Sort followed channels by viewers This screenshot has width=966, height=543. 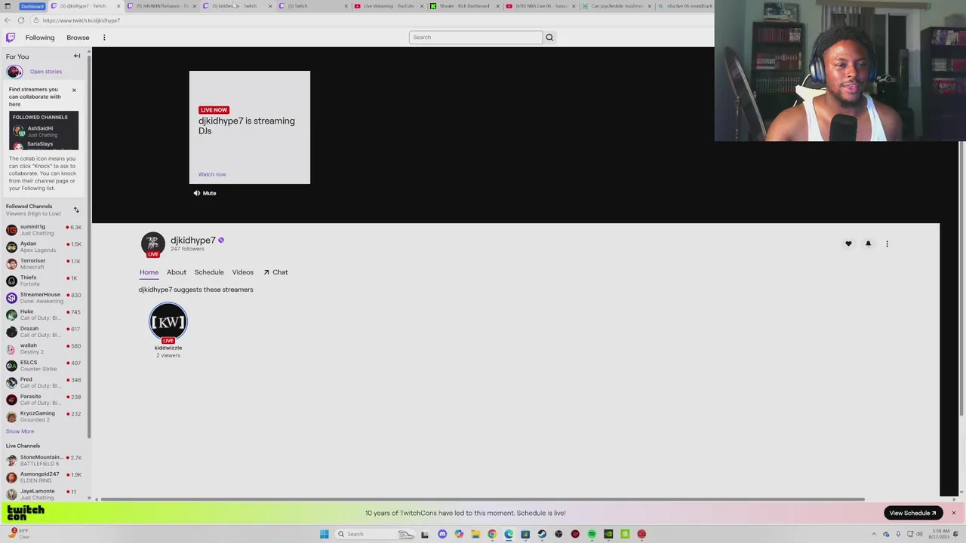coord(76,210)
